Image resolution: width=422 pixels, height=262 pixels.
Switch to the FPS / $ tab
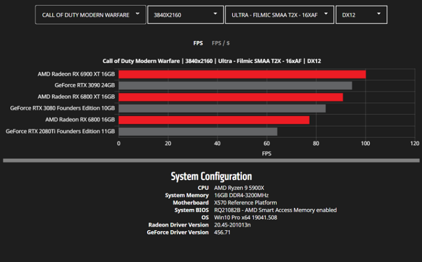pyautogui.click(x=221, y=43)
